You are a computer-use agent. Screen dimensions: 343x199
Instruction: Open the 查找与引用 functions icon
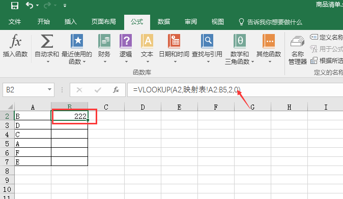click(x=207, y=41)
